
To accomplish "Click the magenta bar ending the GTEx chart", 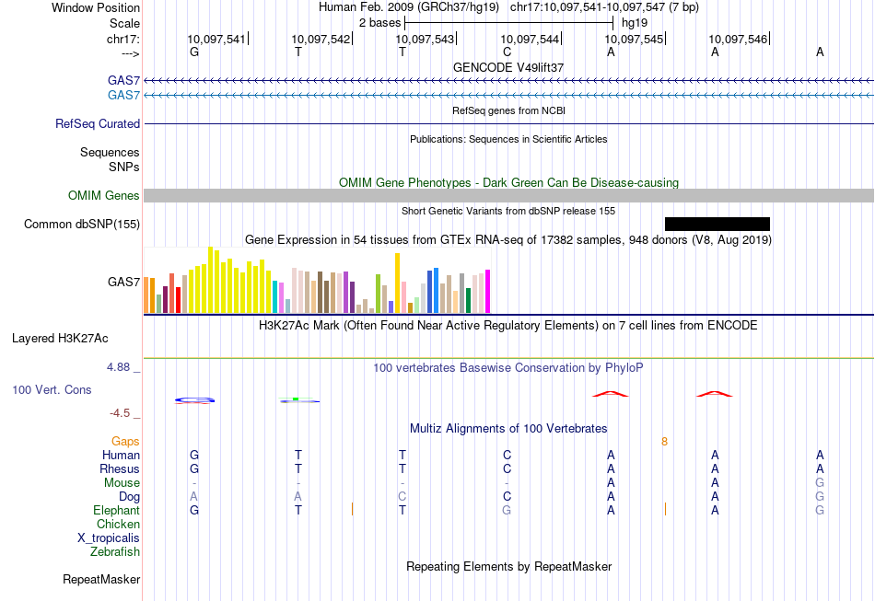I will click(488, 291).
